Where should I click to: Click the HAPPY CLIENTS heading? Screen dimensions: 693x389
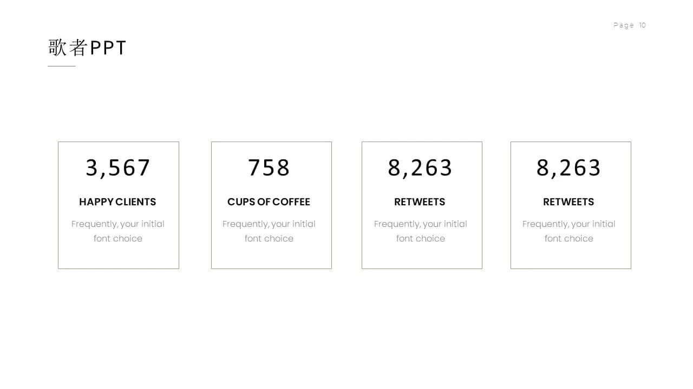coord(117,202)
